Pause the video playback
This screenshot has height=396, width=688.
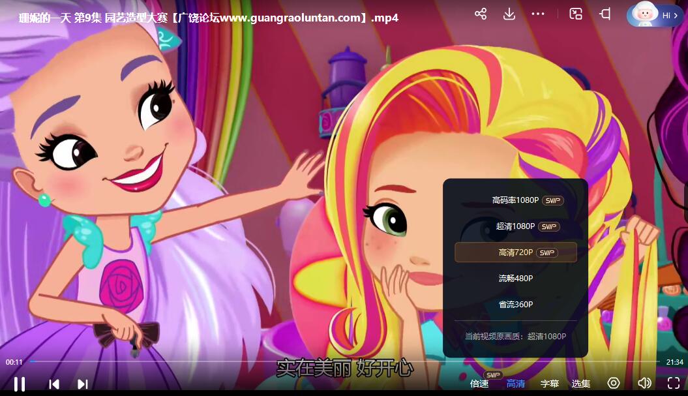(20, 384)
